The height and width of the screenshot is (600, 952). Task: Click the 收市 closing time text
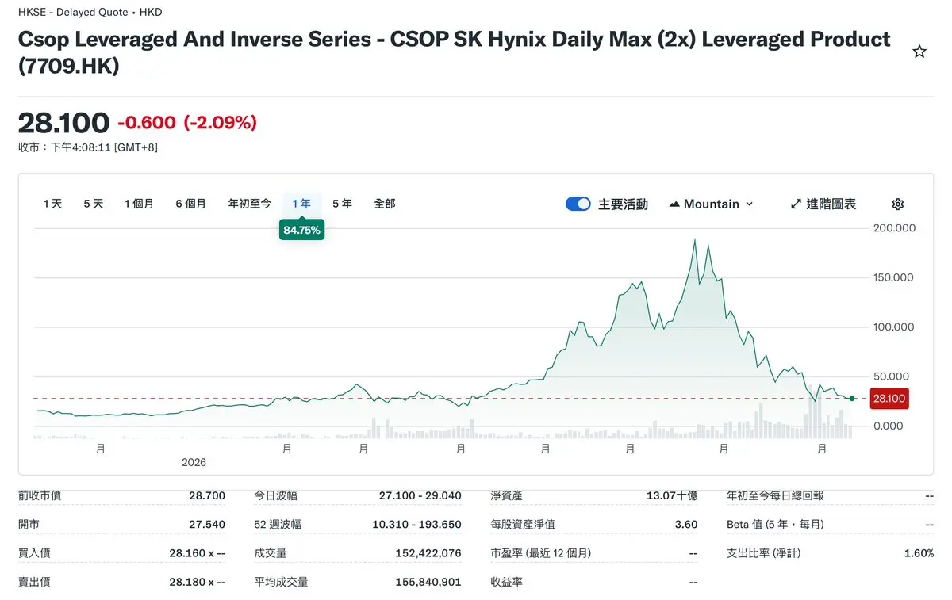pos(88,147)
